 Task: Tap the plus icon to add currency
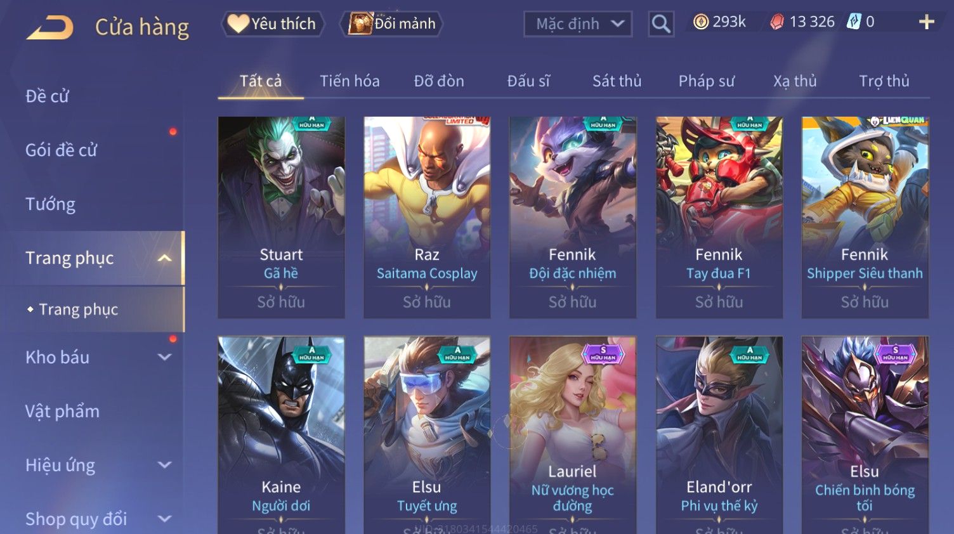click(927, 22)
